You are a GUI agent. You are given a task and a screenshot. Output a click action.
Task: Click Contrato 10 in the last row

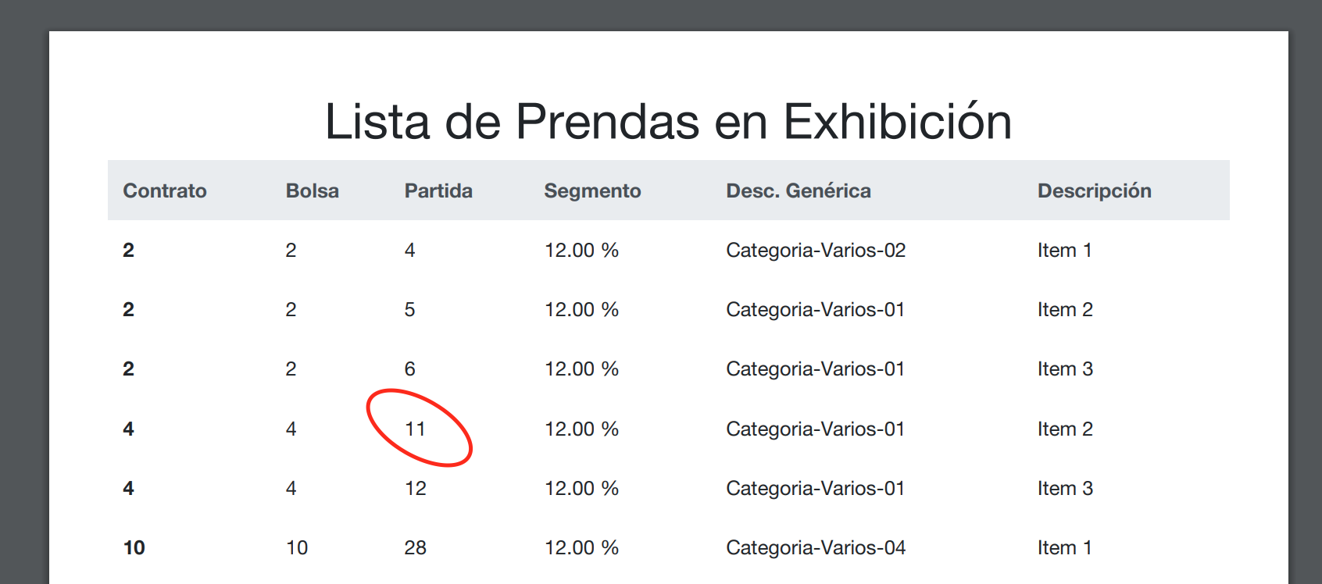click(134, 547)
